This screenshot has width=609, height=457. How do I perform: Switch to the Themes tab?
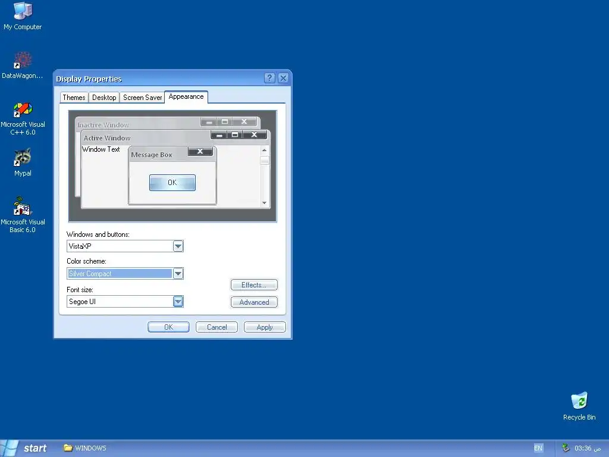[74, 98]
